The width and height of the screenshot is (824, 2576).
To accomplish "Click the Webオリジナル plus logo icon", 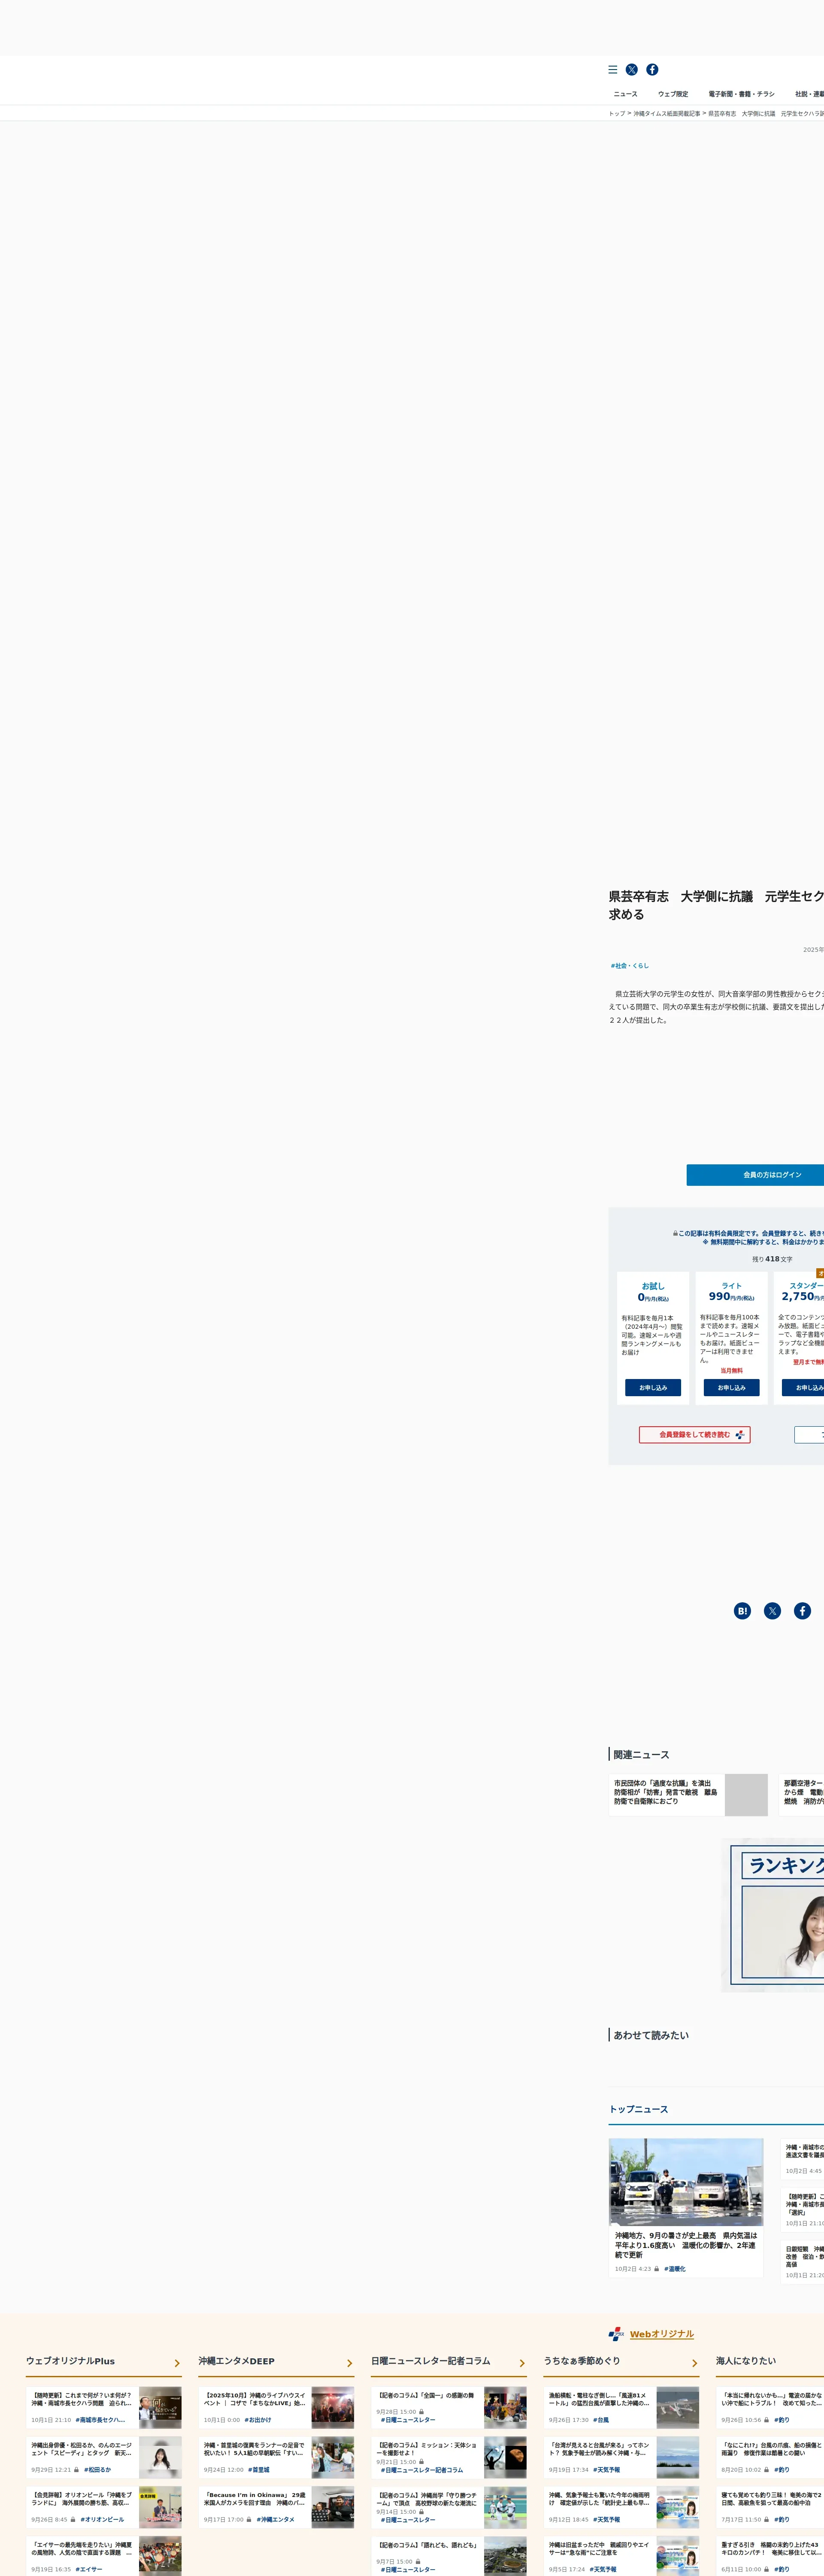I will click(616, 2334).
